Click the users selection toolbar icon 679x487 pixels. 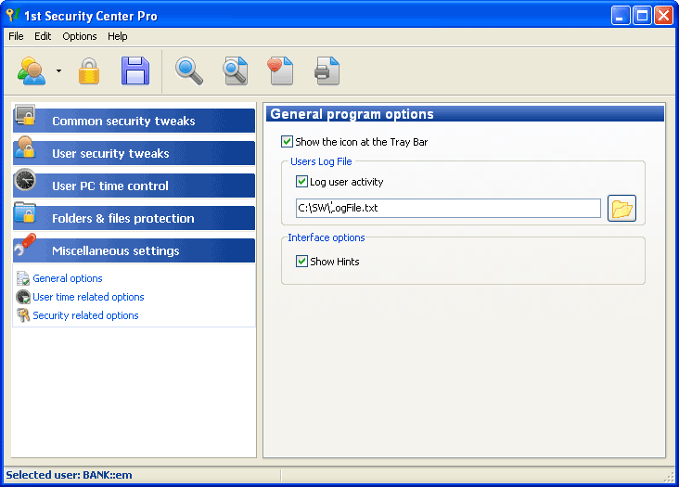pos(31,70)
